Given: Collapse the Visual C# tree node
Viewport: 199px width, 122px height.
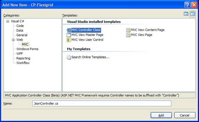Looking at the screenshot, I should click(8, 21).
